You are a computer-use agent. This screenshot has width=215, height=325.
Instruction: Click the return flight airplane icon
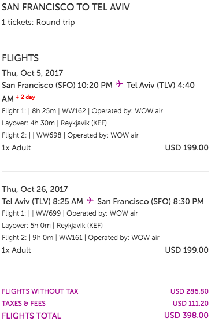(x=90, y=200)
